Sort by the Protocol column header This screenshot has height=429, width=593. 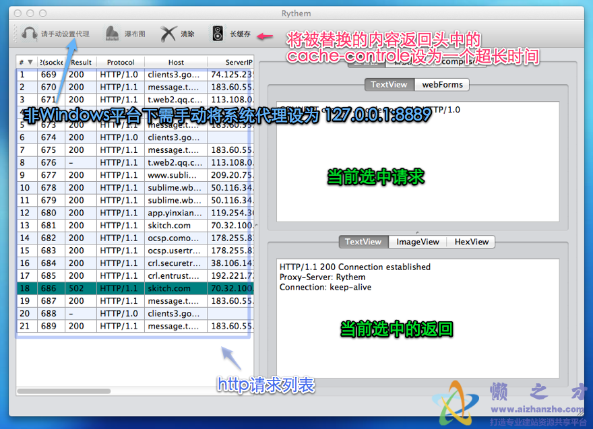120,63
